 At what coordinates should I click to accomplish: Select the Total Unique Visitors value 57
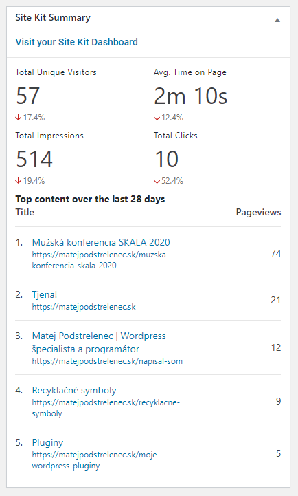click(27, 96)
